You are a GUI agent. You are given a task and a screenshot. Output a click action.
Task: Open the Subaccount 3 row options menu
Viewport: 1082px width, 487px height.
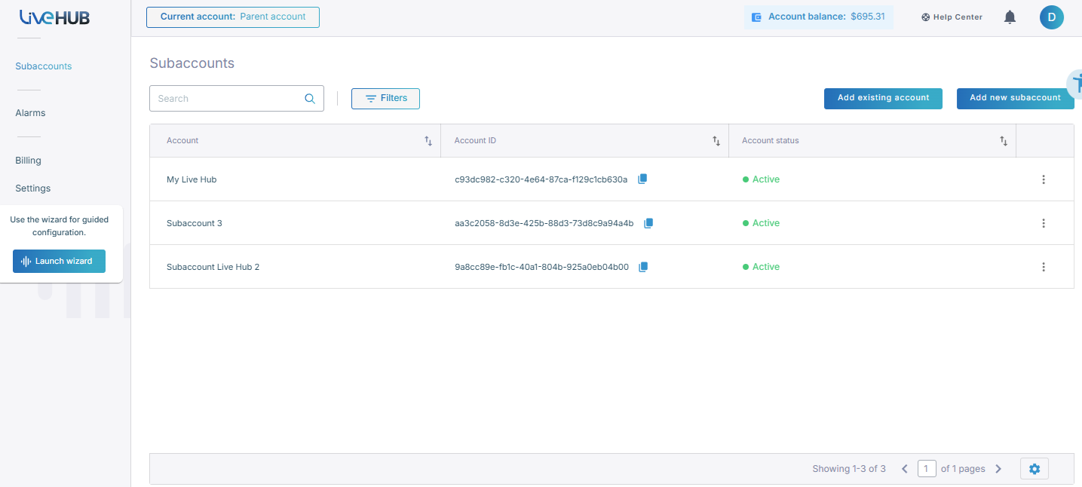coord(1044,223)
